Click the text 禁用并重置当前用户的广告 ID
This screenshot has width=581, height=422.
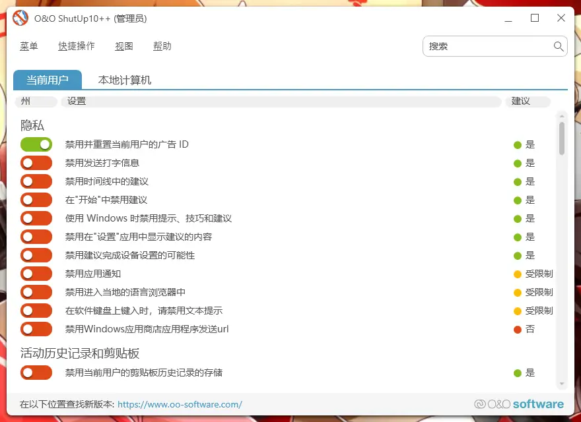point(127,144)
